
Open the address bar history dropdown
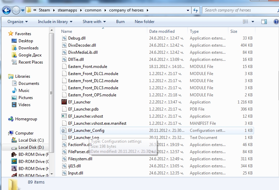click(188, 10)
